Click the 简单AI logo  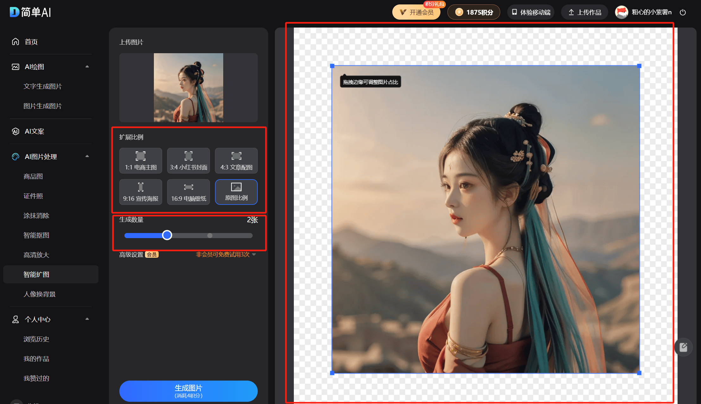pyautogui.click(x=30, y=12)
